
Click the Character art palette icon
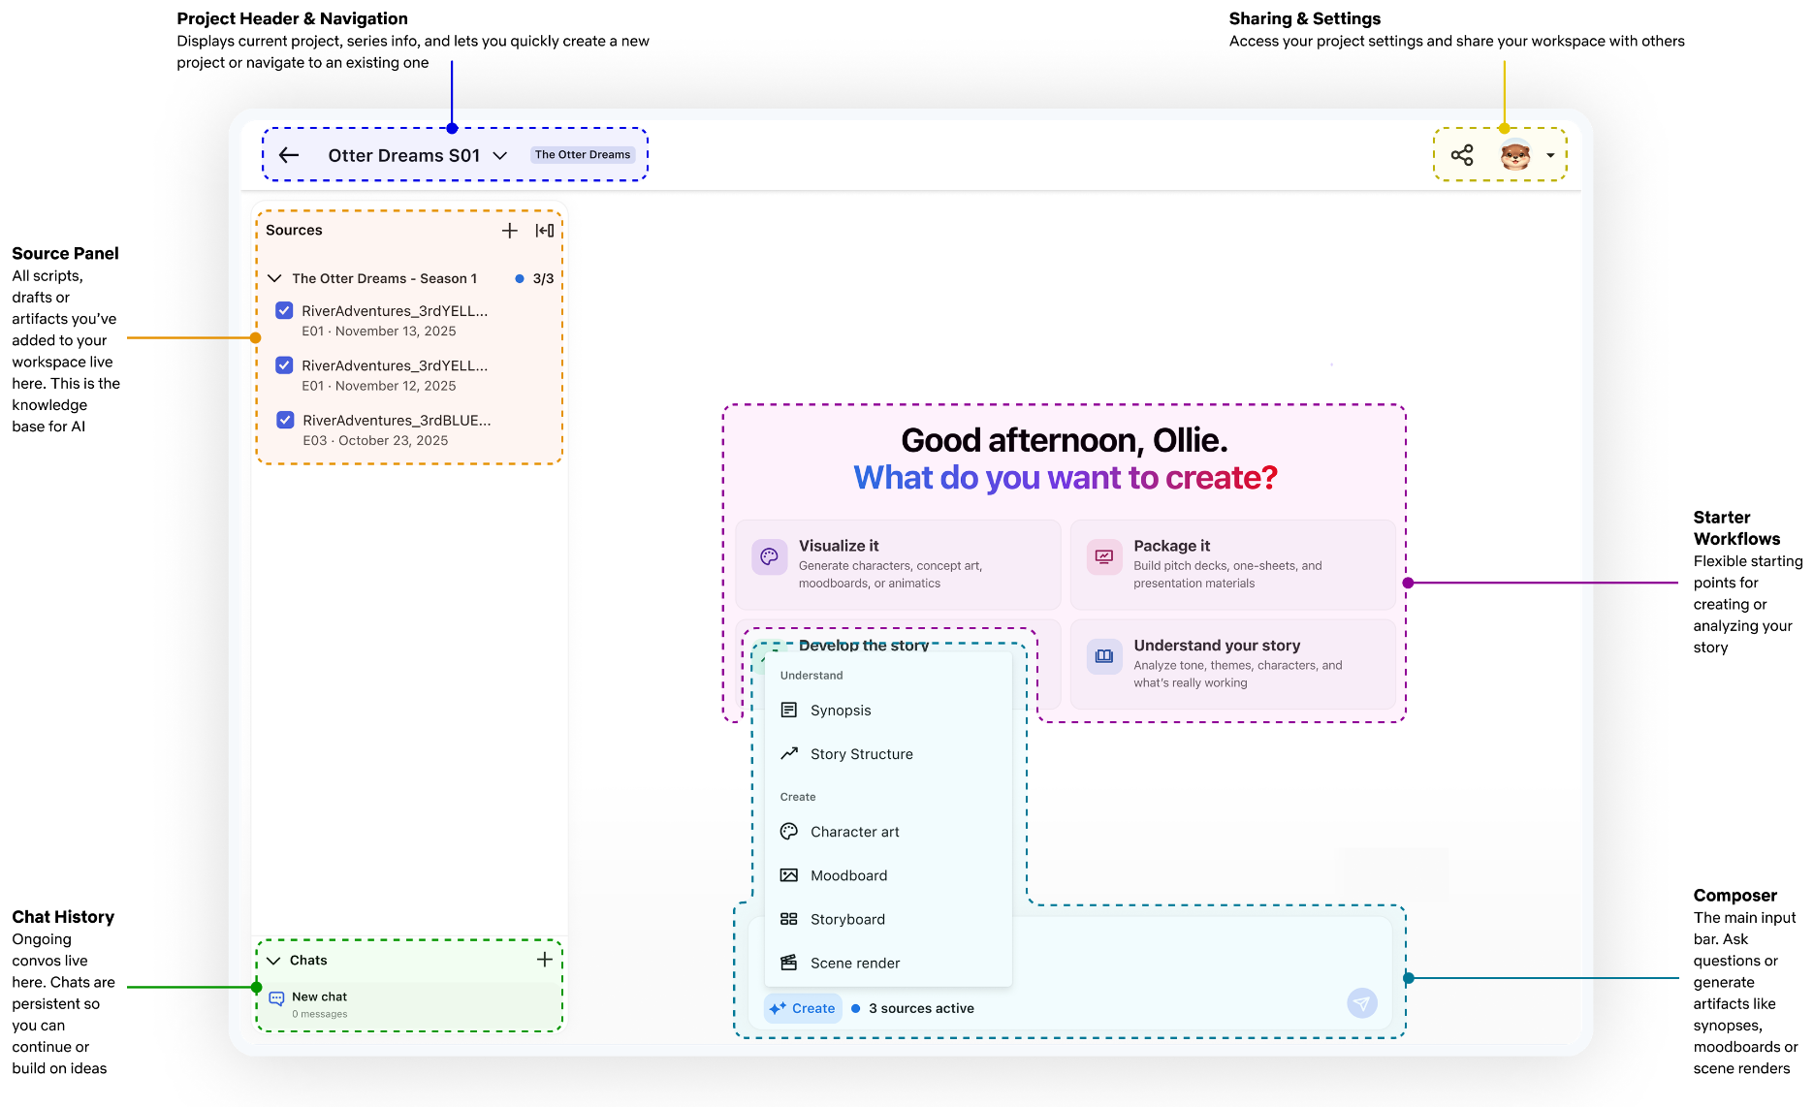tap(789, 831)
